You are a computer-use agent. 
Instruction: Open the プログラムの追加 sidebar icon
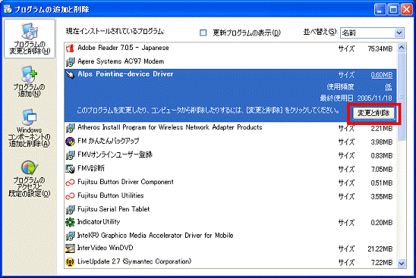point(30,81)
